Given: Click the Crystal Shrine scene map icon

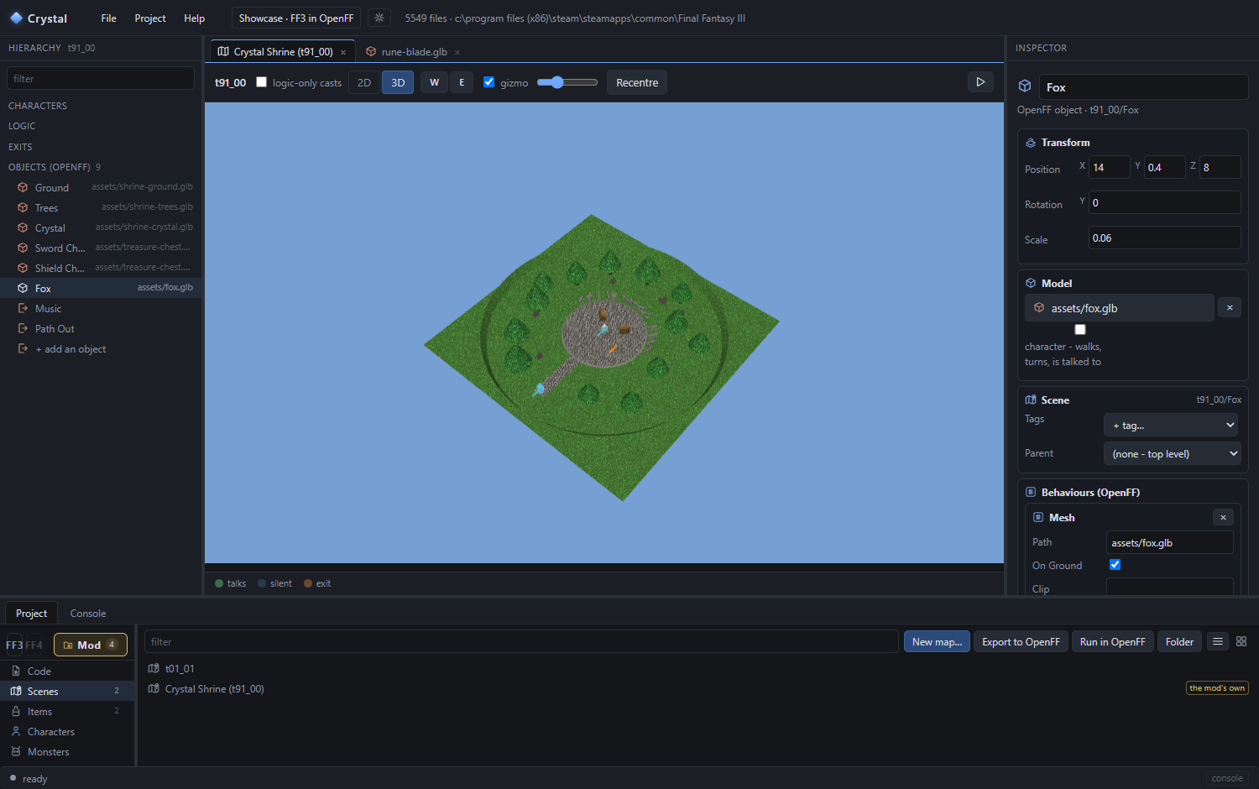Looking at the screenshot, I should click(x=154, y=688).
